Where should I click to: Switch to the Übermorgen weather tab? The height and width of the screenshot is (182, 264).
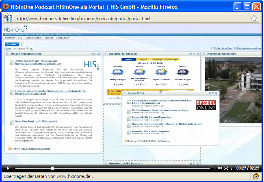158,60
